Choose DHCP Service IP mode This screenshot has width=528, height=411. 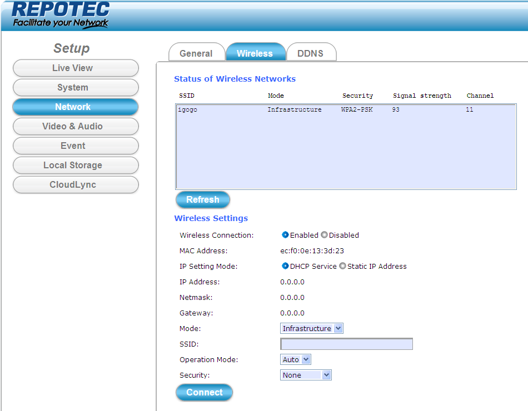click(285, 266)
